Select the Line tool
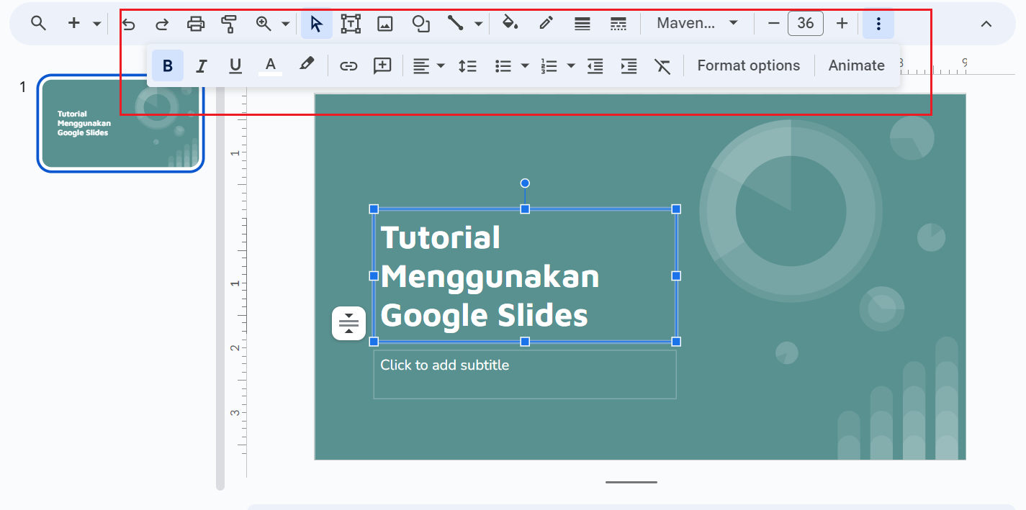The image size is (1026, 510). pos(455,23)
